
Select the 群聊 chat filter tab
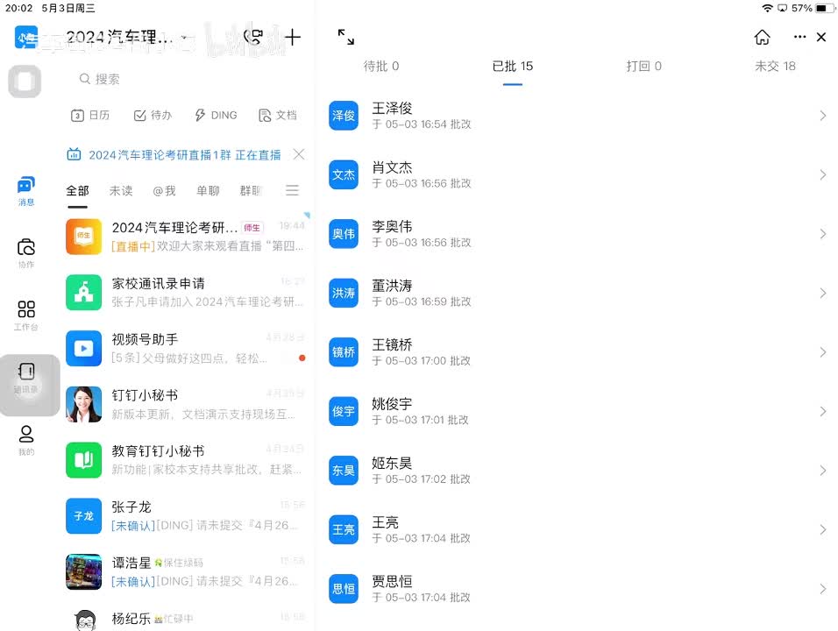pyautogui.click(x=251, y=191)
